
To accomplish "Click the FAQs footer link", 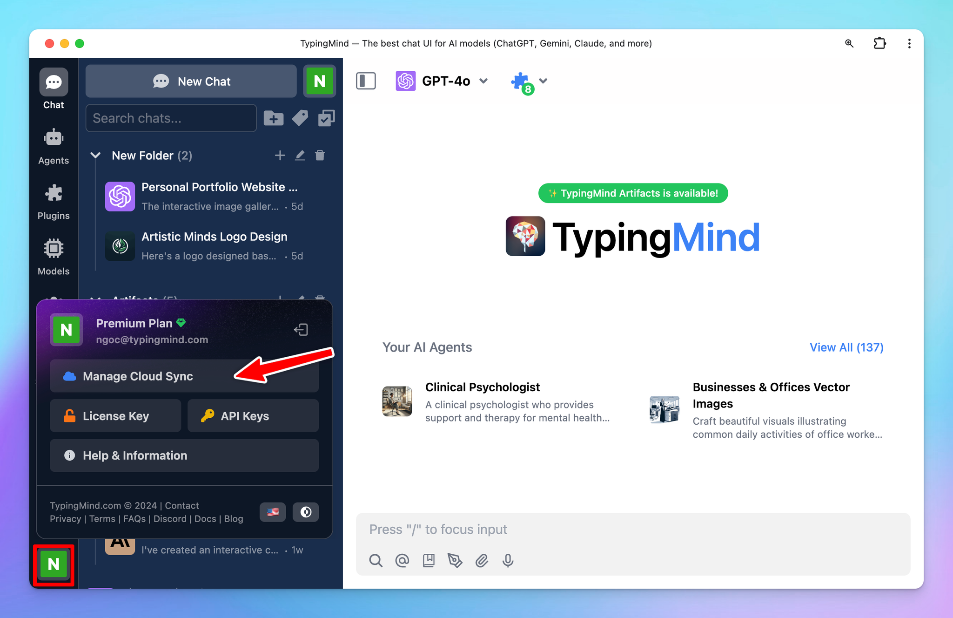I will [134, 519].
